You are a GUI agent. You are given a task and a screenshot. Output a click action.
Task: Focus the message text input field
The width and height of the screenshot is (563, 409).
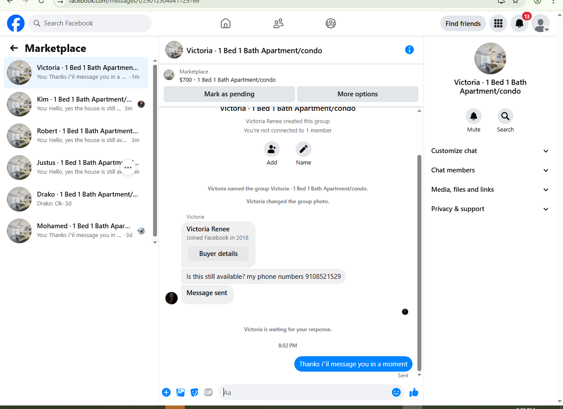(x=305, y=392)
